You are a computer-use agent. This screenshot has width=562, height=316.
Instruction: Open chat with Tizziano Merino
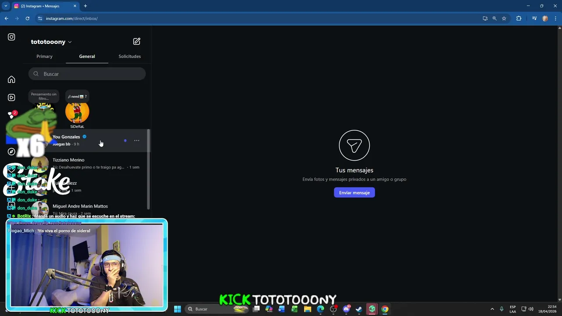[87, 163]
